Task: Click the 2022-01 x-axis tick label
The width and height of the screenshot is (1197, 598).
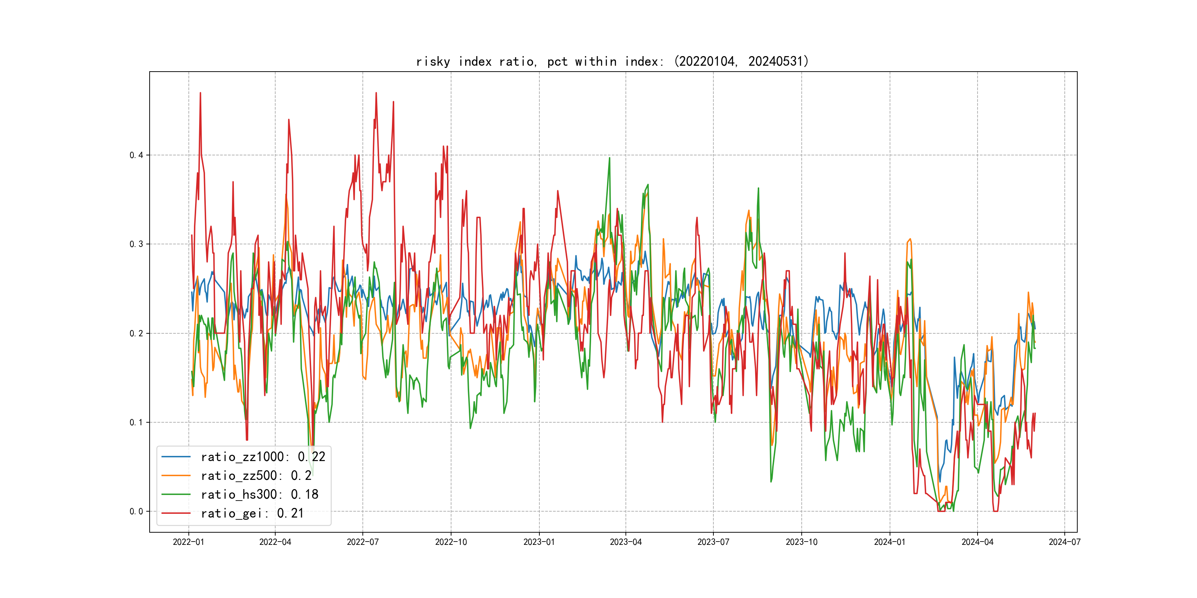Action: coord(188,542)
